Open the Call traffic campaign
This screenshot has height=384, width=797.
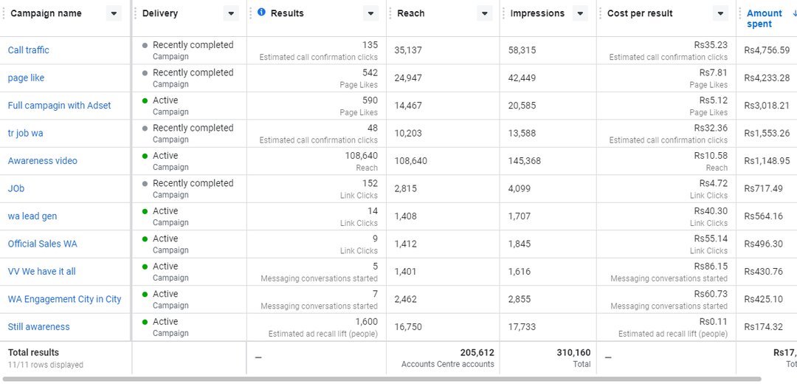coord(29,49)
